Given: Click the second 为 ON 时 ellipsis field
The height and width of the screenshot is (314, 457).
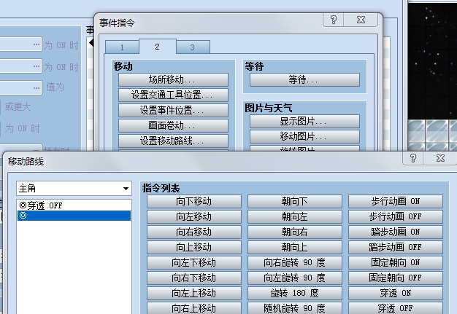Looking at the screenshot, I should coord(20,66).
